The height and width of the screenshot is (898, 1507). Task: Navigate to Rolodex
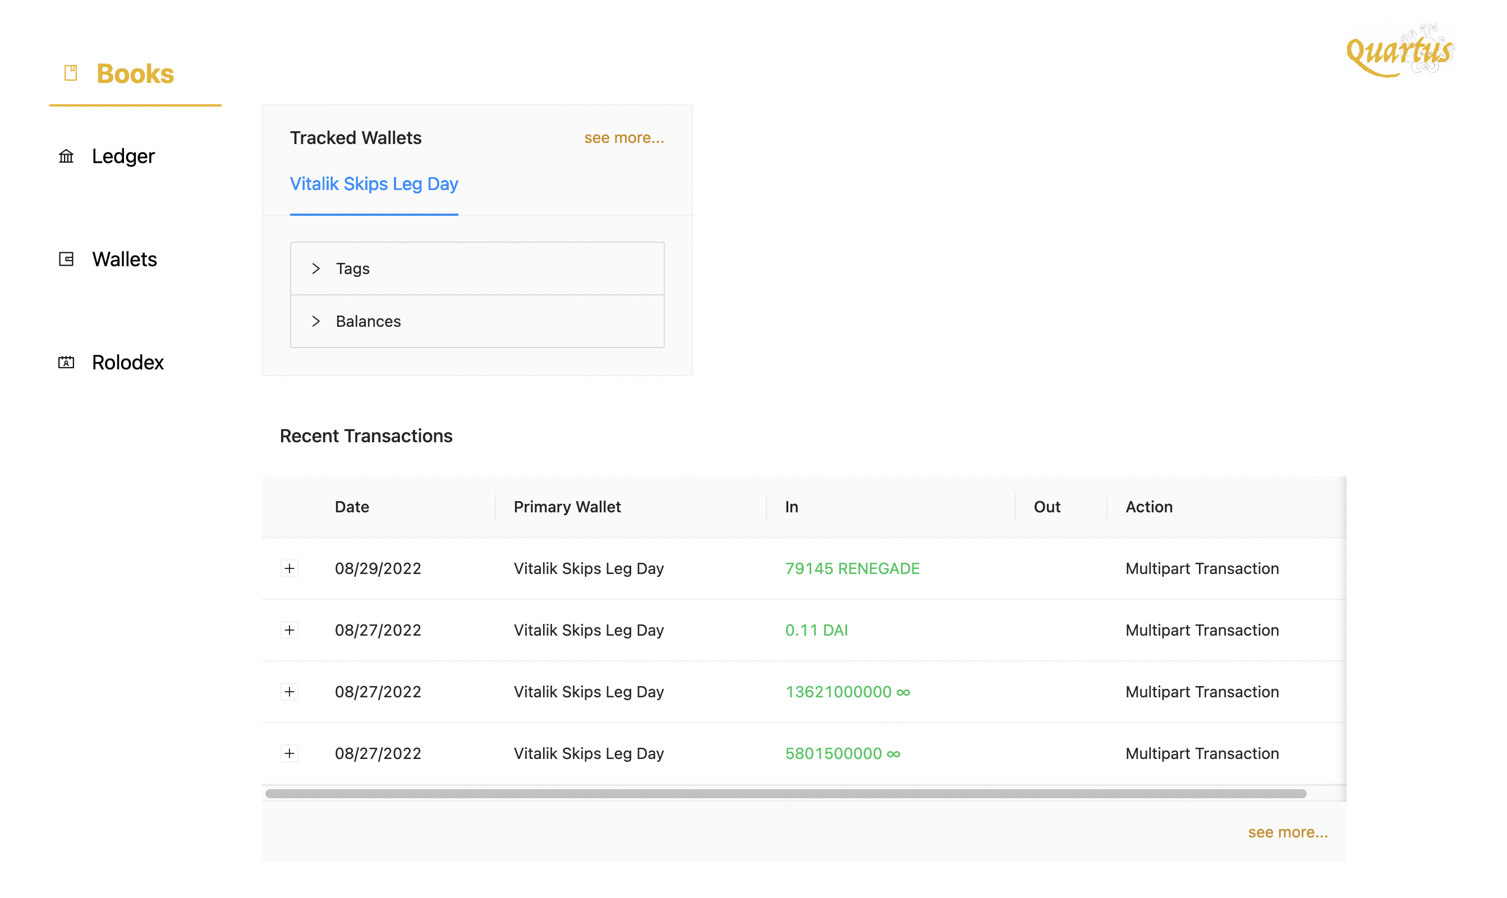pos(128,363)
